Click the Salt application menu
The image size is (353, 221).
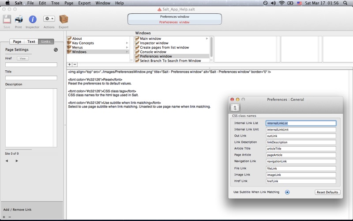19,3
